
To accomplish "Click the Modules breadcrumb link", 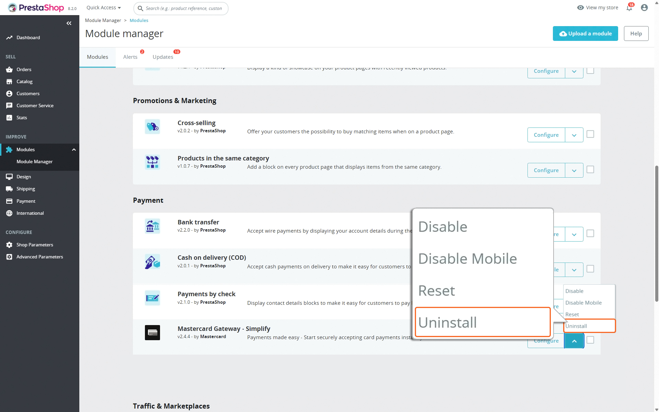I will pyautogui.click(x=139, y=20).
